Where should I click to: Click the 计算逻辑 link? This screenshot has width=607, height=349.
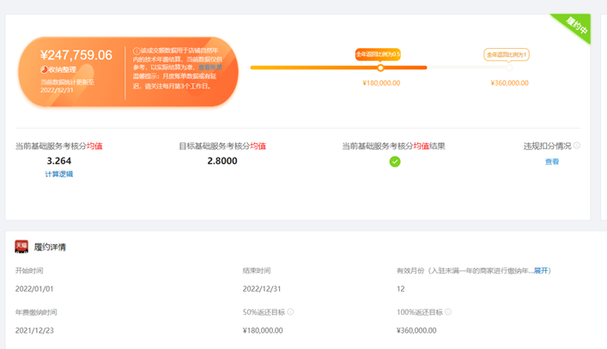(x=59, y=174)
